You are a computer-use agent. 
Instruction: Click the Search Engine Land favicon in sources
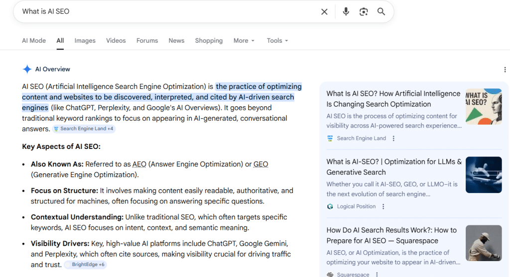330,138
